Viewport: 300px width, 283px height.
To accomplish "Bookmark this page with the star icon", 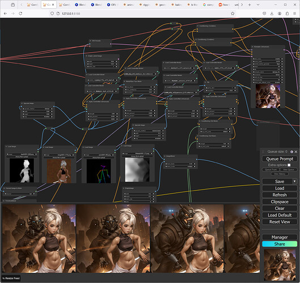I will click(233, 14).
